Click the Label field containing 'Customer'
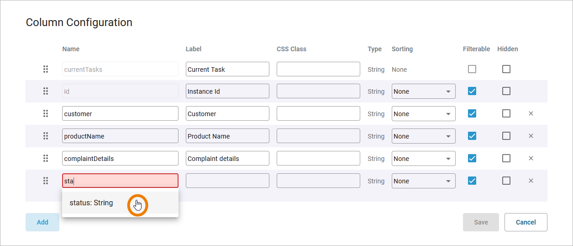Viewport: 573px width, 246px height. [227, 114]
